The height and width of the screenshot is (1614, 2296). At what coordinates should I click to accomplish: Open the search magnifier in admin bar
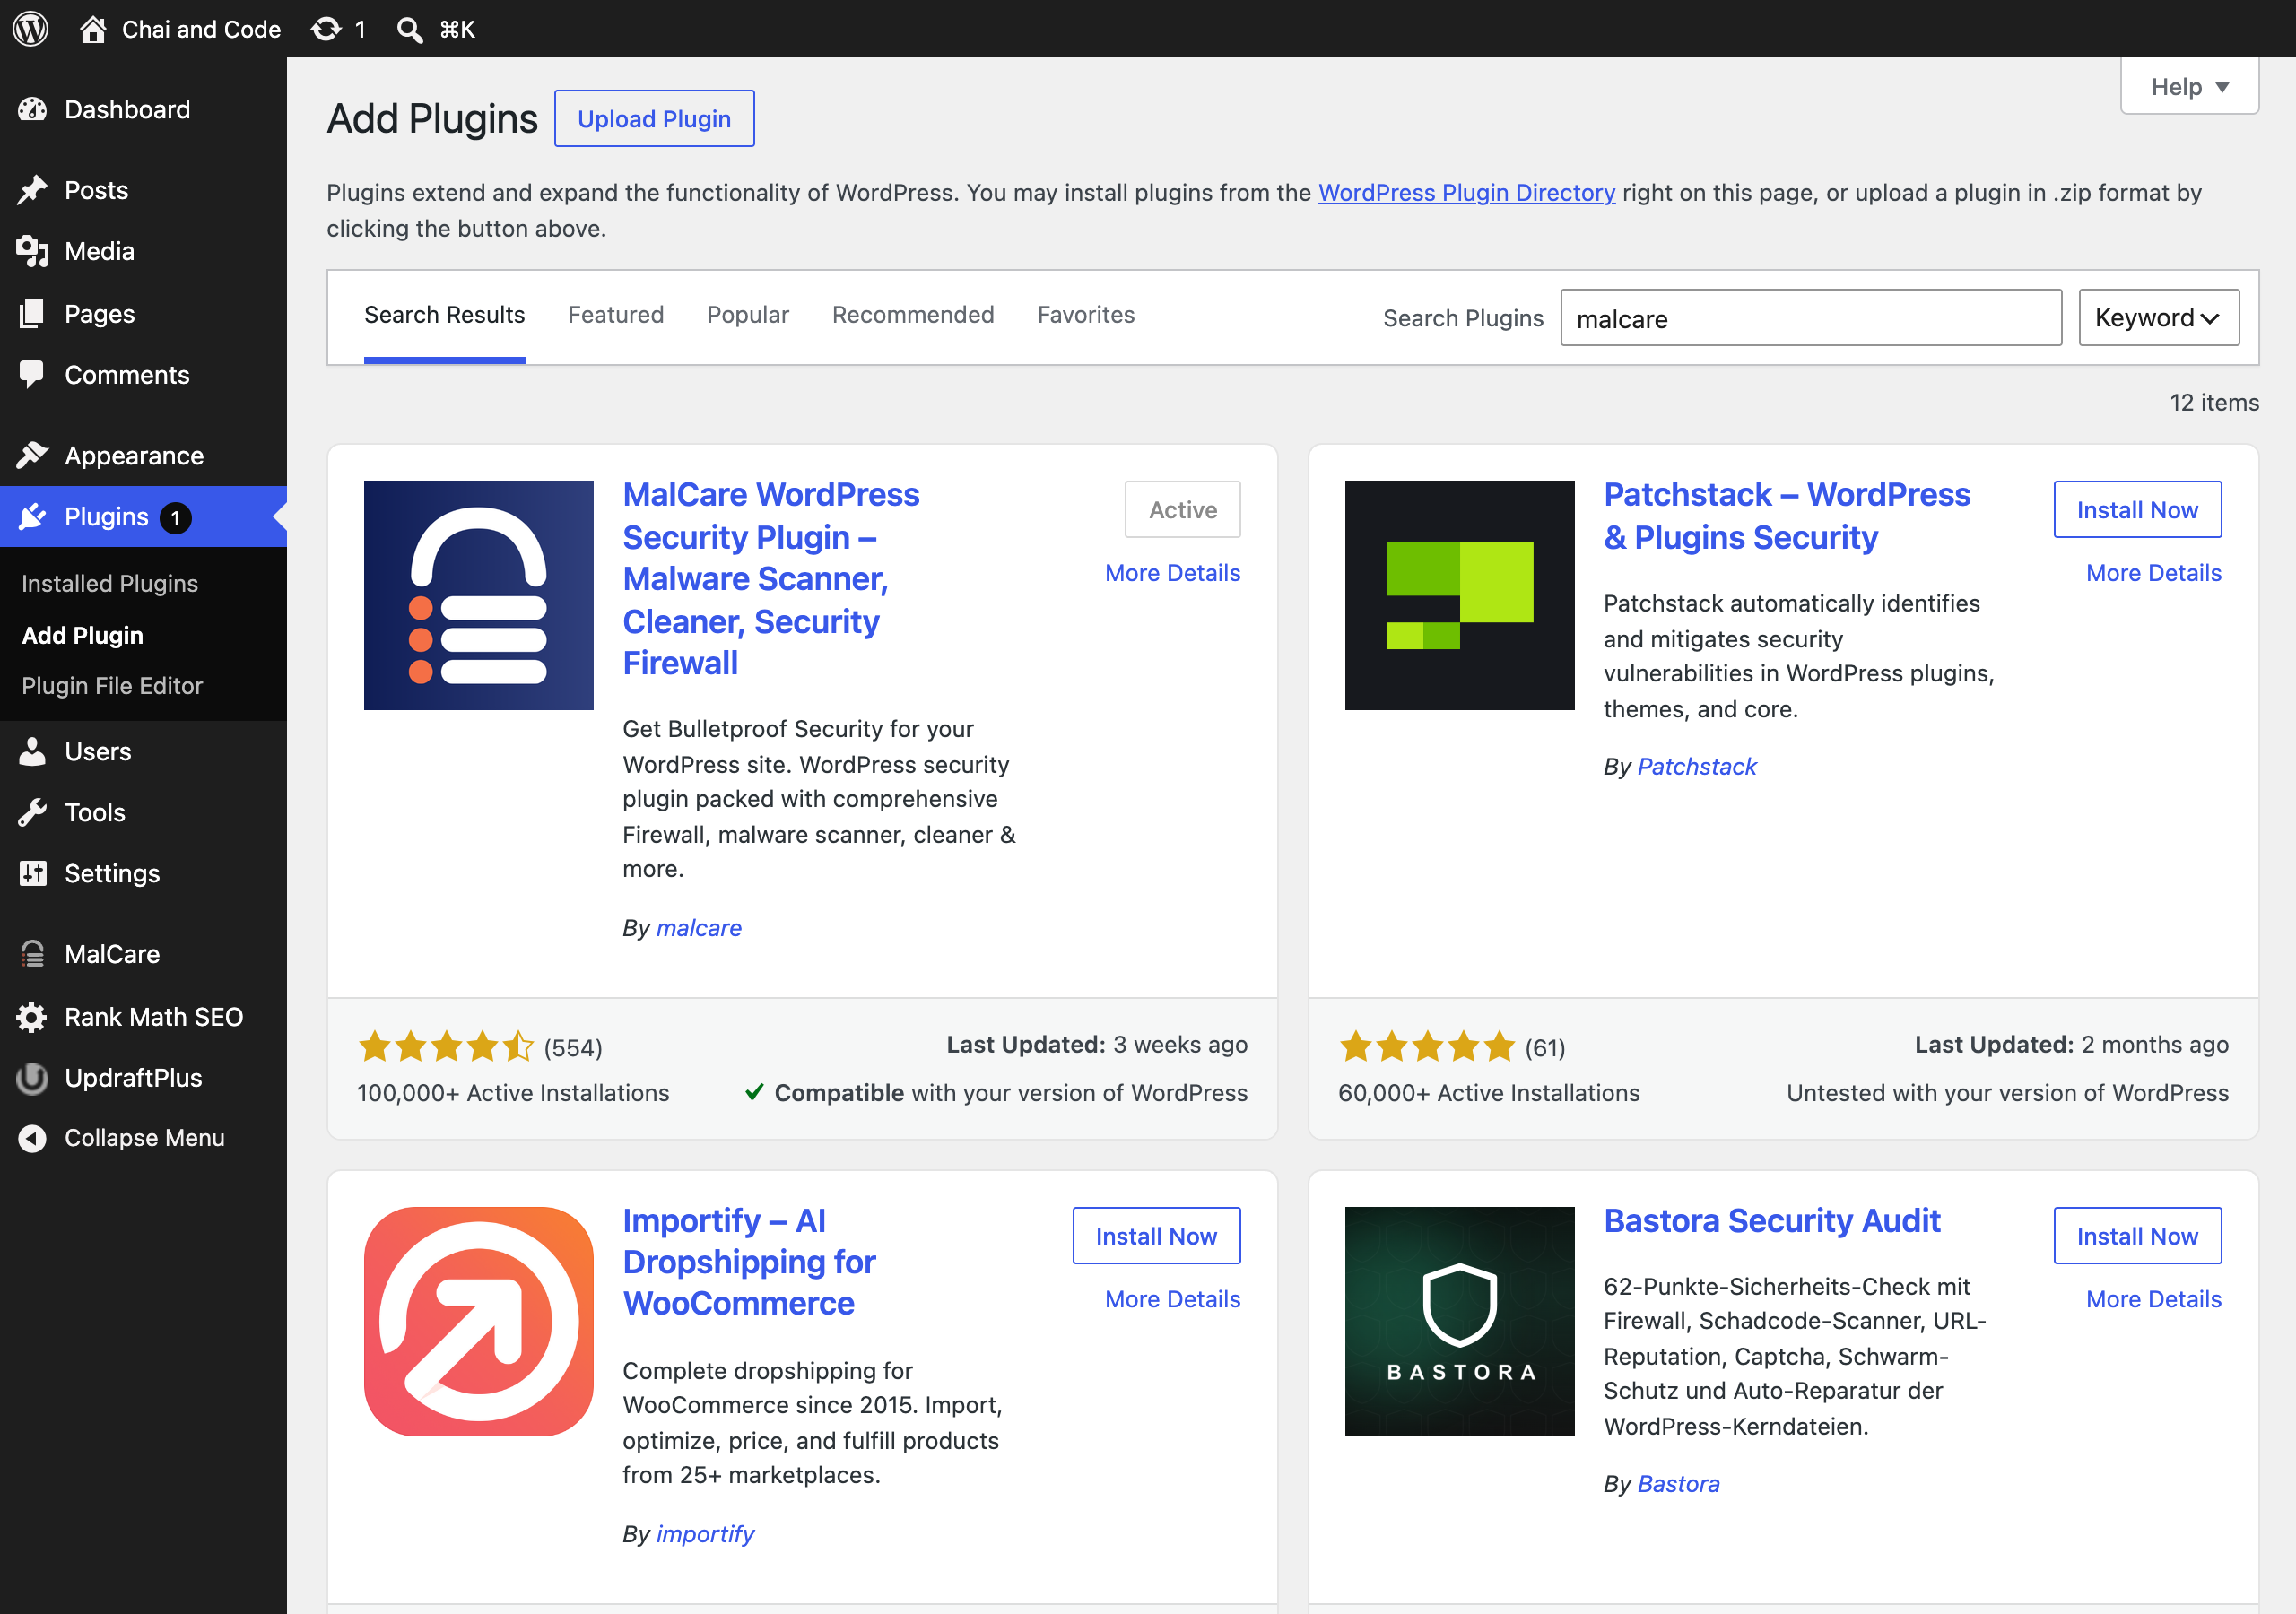(x=409, y=29)
